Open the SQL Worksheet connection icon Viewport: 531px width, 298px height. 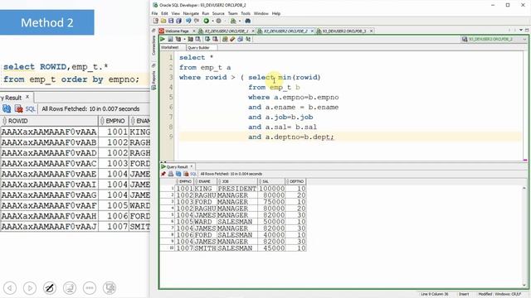click(x=232, y=21)
